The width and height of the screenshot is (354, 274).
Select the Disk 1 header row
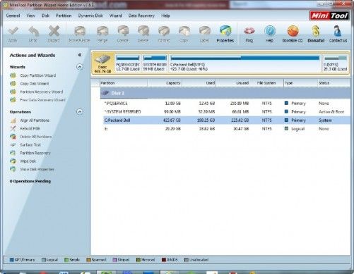[225, 93]
